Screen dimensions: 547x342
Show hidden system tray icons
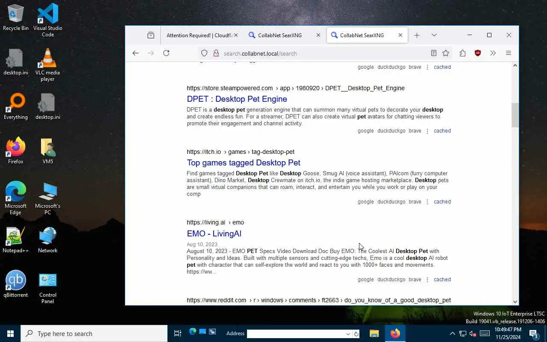click(452, 333)
